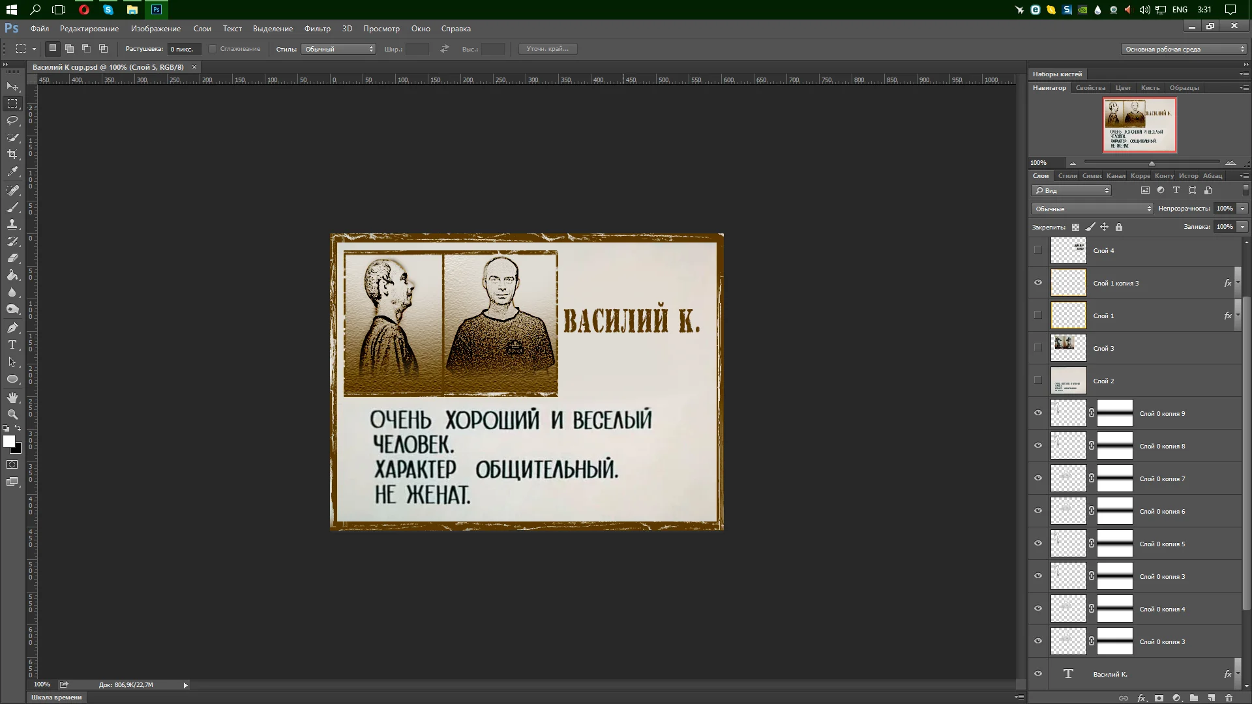Open the Стиль dropdown set to Обычный
Viewport: 1252px width, 704px height.
(338, 49)
